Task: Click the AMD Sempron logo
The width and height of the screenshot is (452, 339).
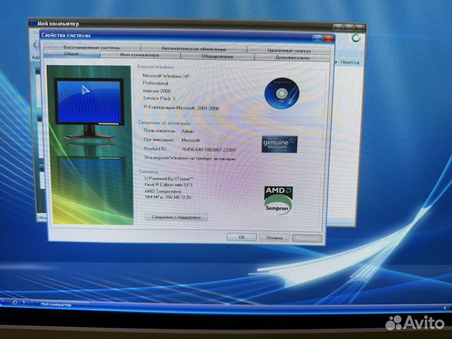Action: 279,200
